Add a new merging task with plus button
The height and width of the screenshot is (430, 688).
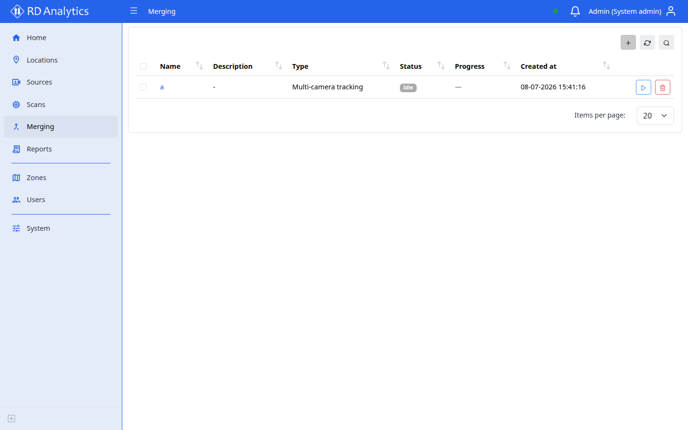[628, 43]
